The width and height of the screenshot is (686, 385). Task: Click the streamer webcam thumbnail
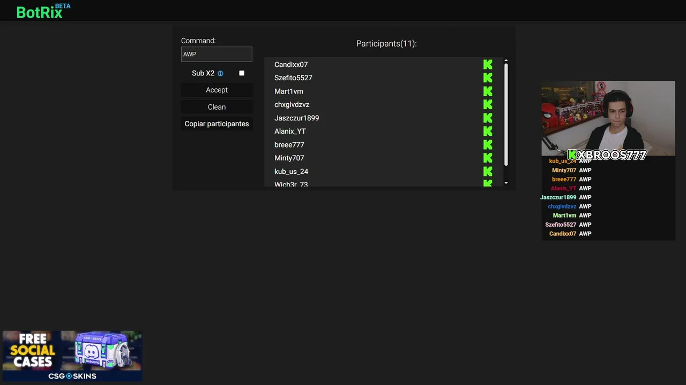click(608, 118)
